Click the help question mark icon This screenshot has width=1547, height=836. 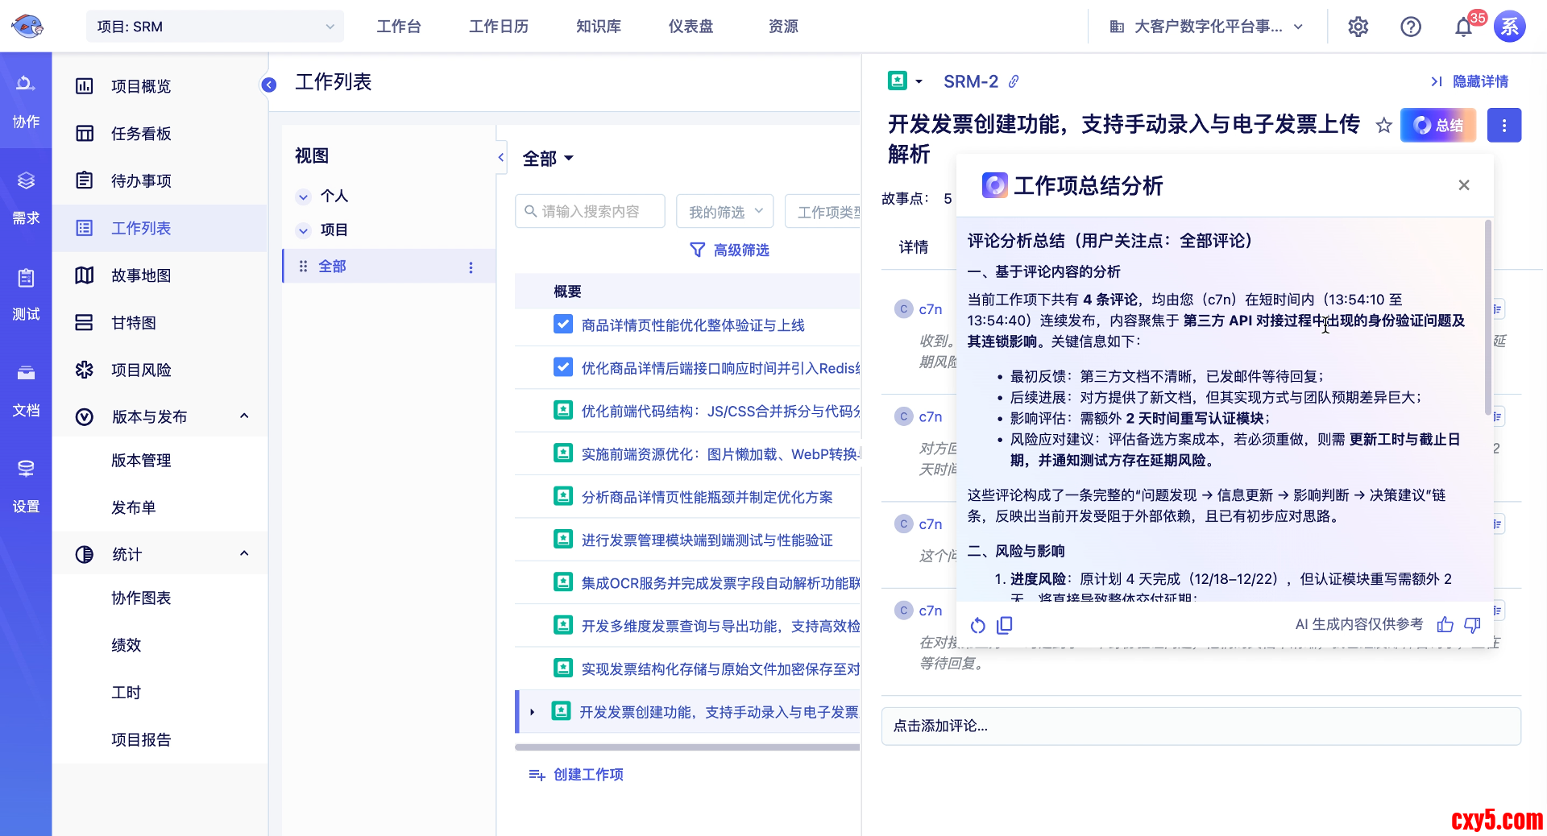click(x=1411, y=27)
